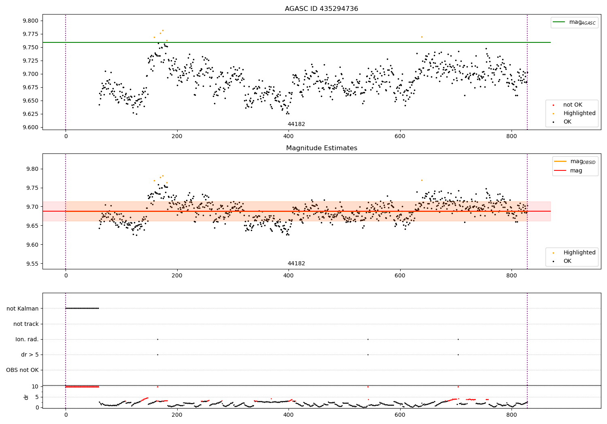Click the red horizontal mag line in the middle plot
This screenshot has height=424, width=607.
[x=297, y=211]
